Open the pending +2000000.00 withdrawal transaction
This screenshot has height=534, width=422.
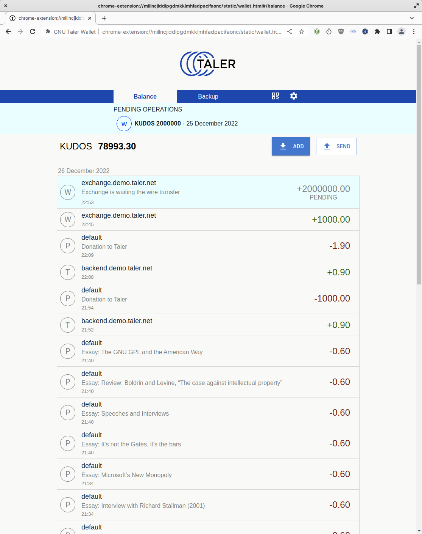[208, 192]
